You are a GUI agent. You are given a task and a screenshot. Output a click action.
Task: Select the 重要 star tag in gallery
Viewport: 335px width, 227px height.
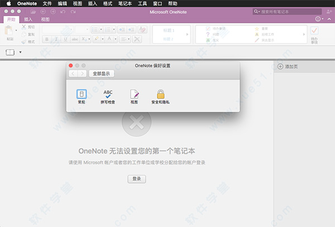261,28
